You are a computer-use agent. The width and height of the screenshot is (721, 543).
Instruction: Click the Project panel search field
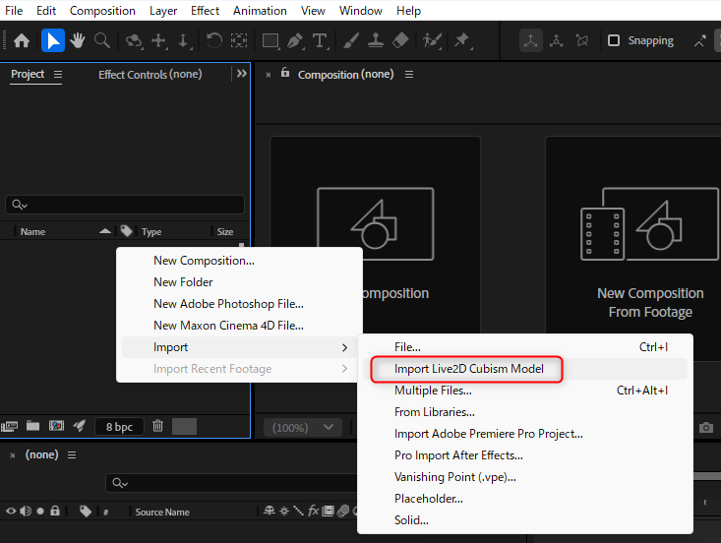(125, 205)
